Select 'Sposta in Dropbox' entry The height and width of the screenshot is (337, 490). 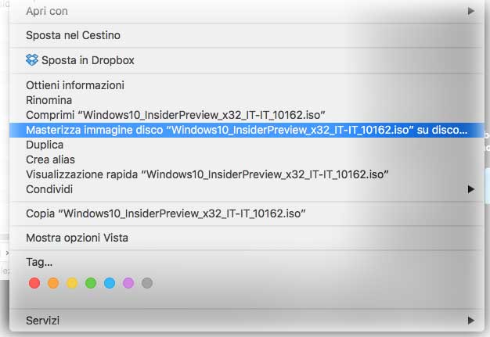247,60
